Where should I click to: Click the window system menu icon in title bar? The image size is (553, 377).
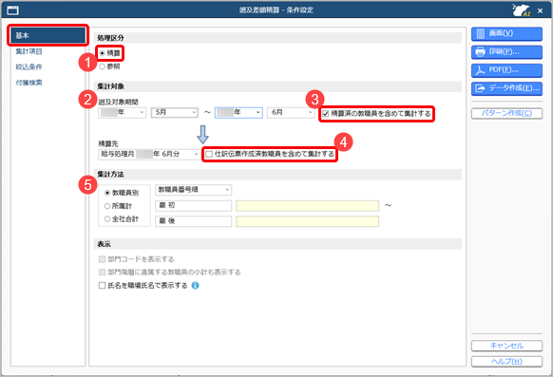[x=12, y=10]
